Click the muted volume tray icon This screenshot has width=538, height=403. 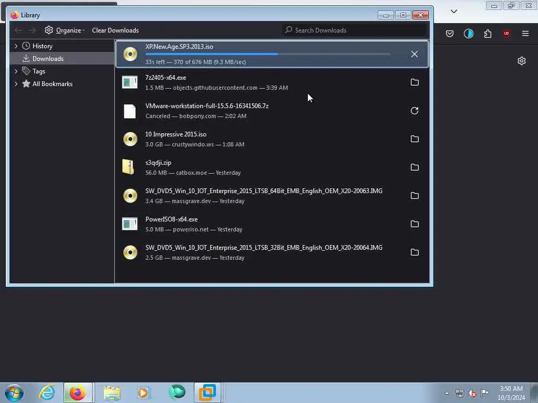pos(472,394)
